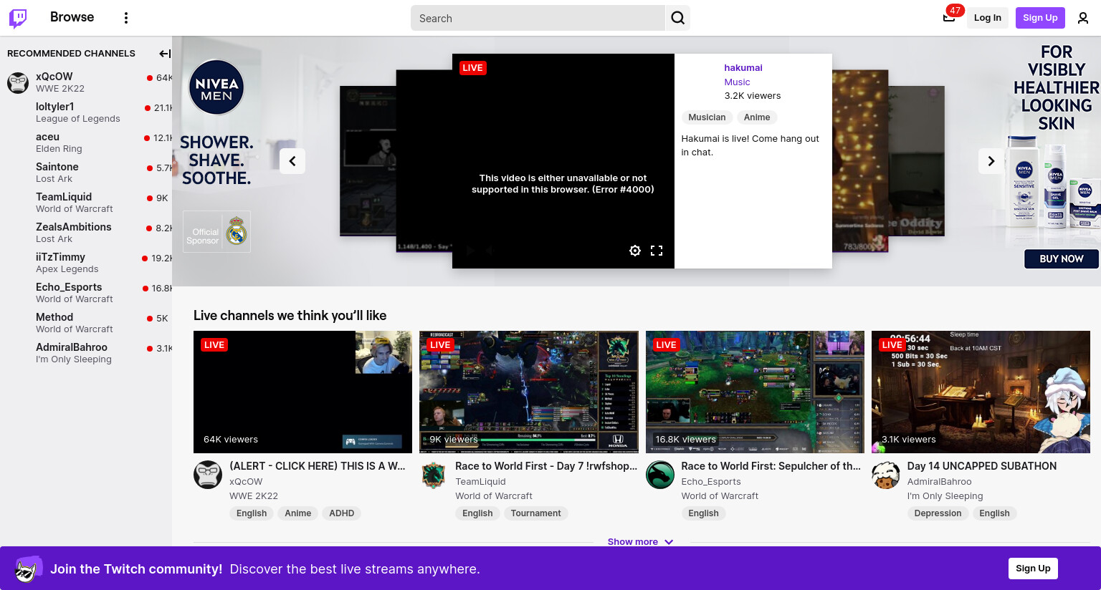Image resolution: width=1101 pixels, height=590 pixels.
Task: Open TeamLiquid sidebar channel
Action: [x=86, y=203]
